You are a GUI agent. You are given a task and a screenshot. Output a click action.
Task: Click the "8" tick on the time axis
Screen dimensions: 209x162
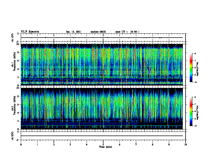[x=153, y=145]
